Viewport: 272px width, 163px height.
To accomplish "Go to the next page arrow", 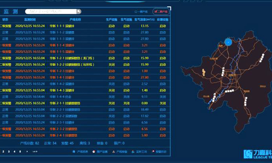I will (27, 151).
